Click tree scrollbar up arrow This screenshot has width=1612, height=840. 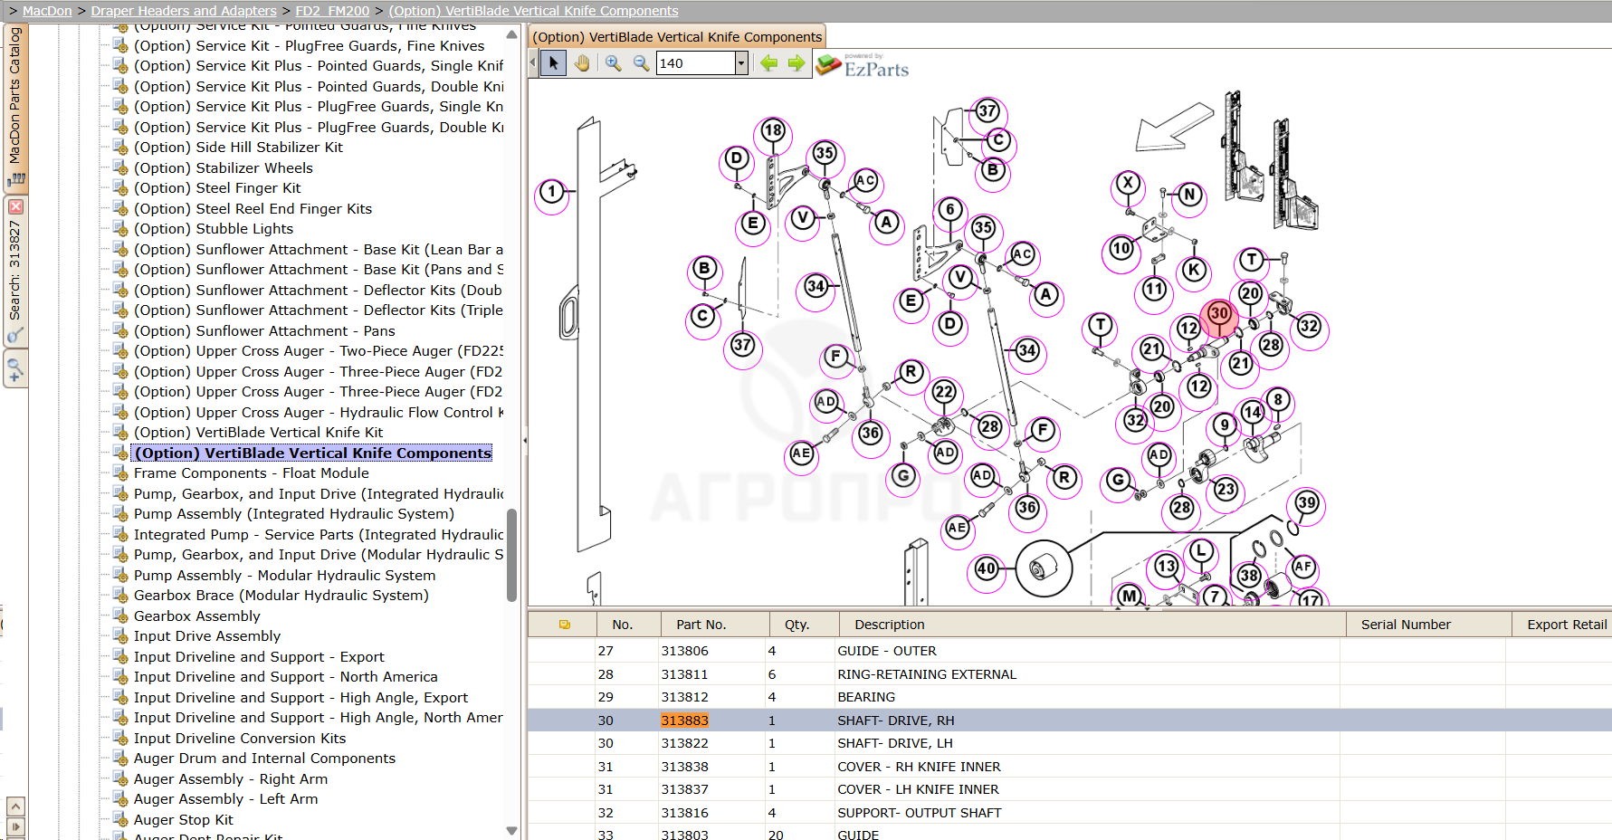point(511,34)
